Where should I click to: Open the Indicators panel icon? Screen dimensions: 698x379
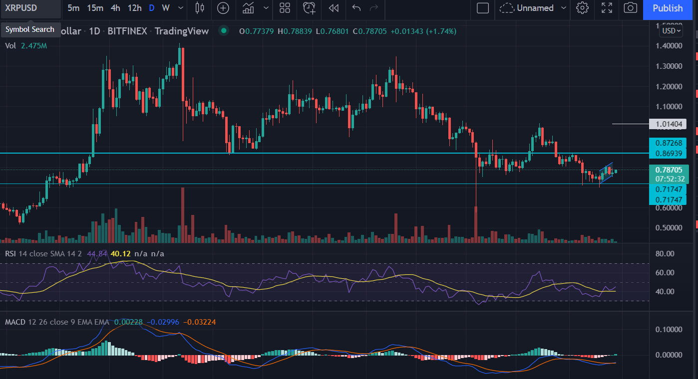[248, 8]
